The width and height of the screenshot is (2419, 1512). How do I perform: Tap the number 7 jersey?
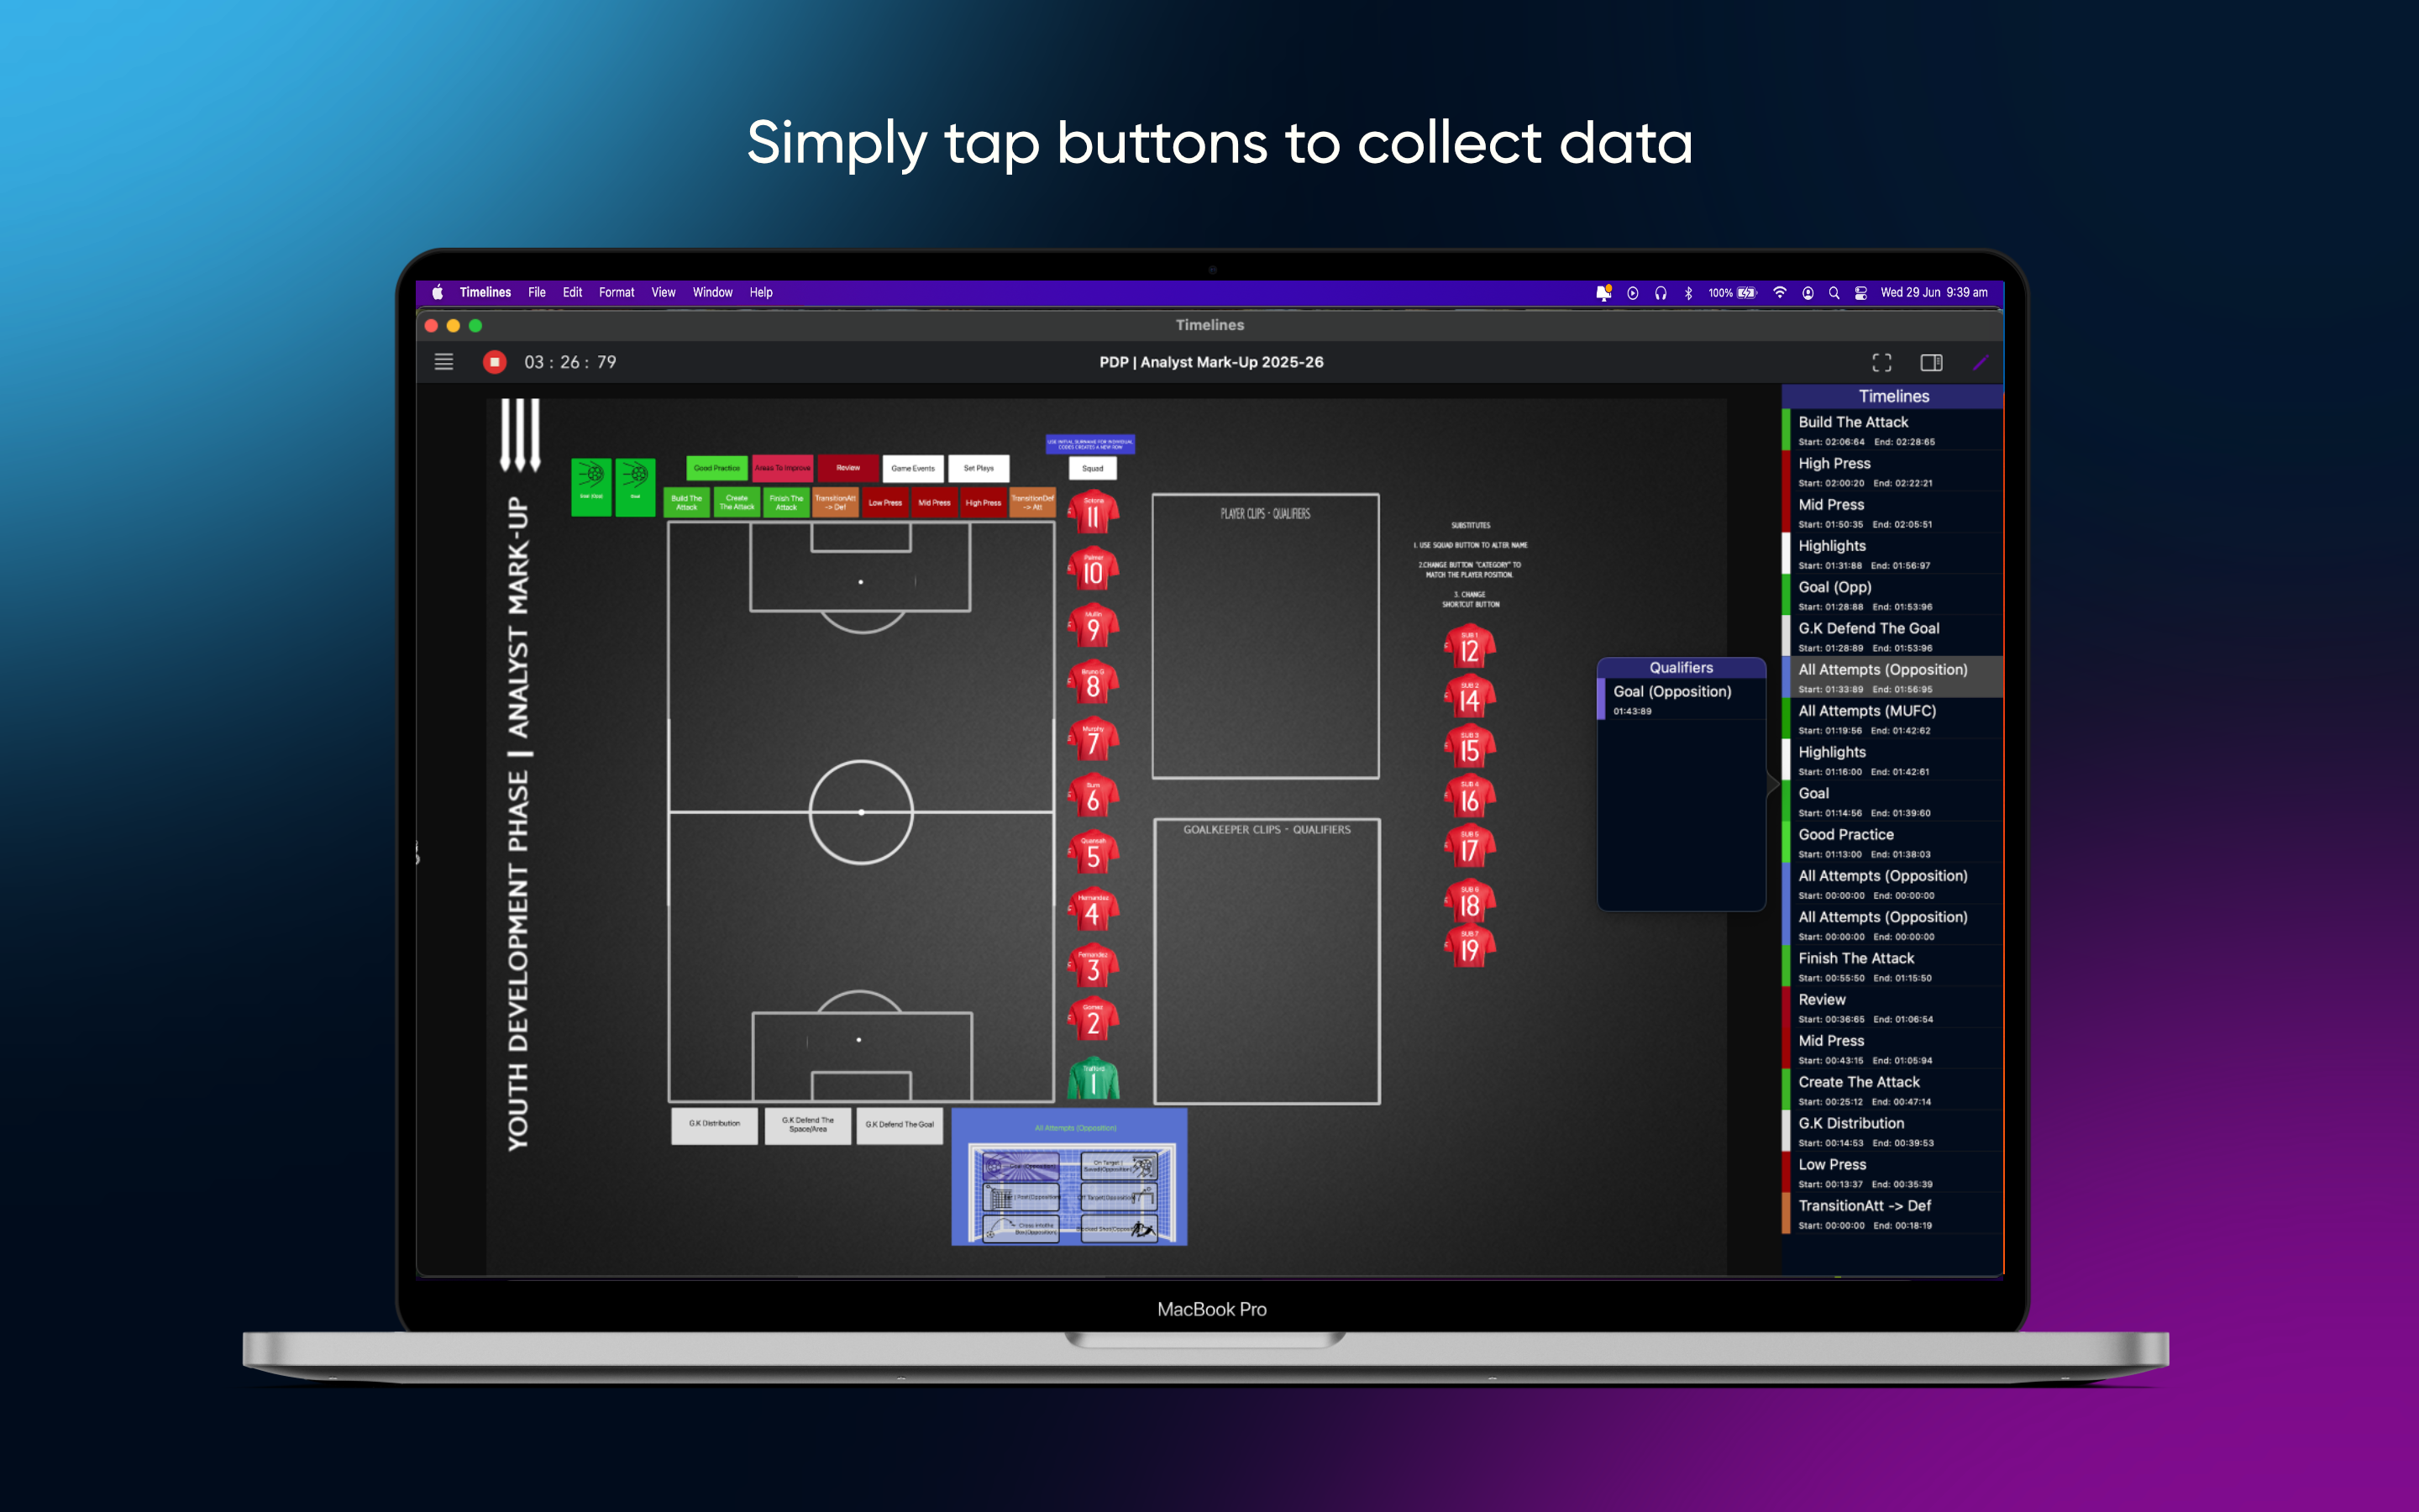(1093, 740)
